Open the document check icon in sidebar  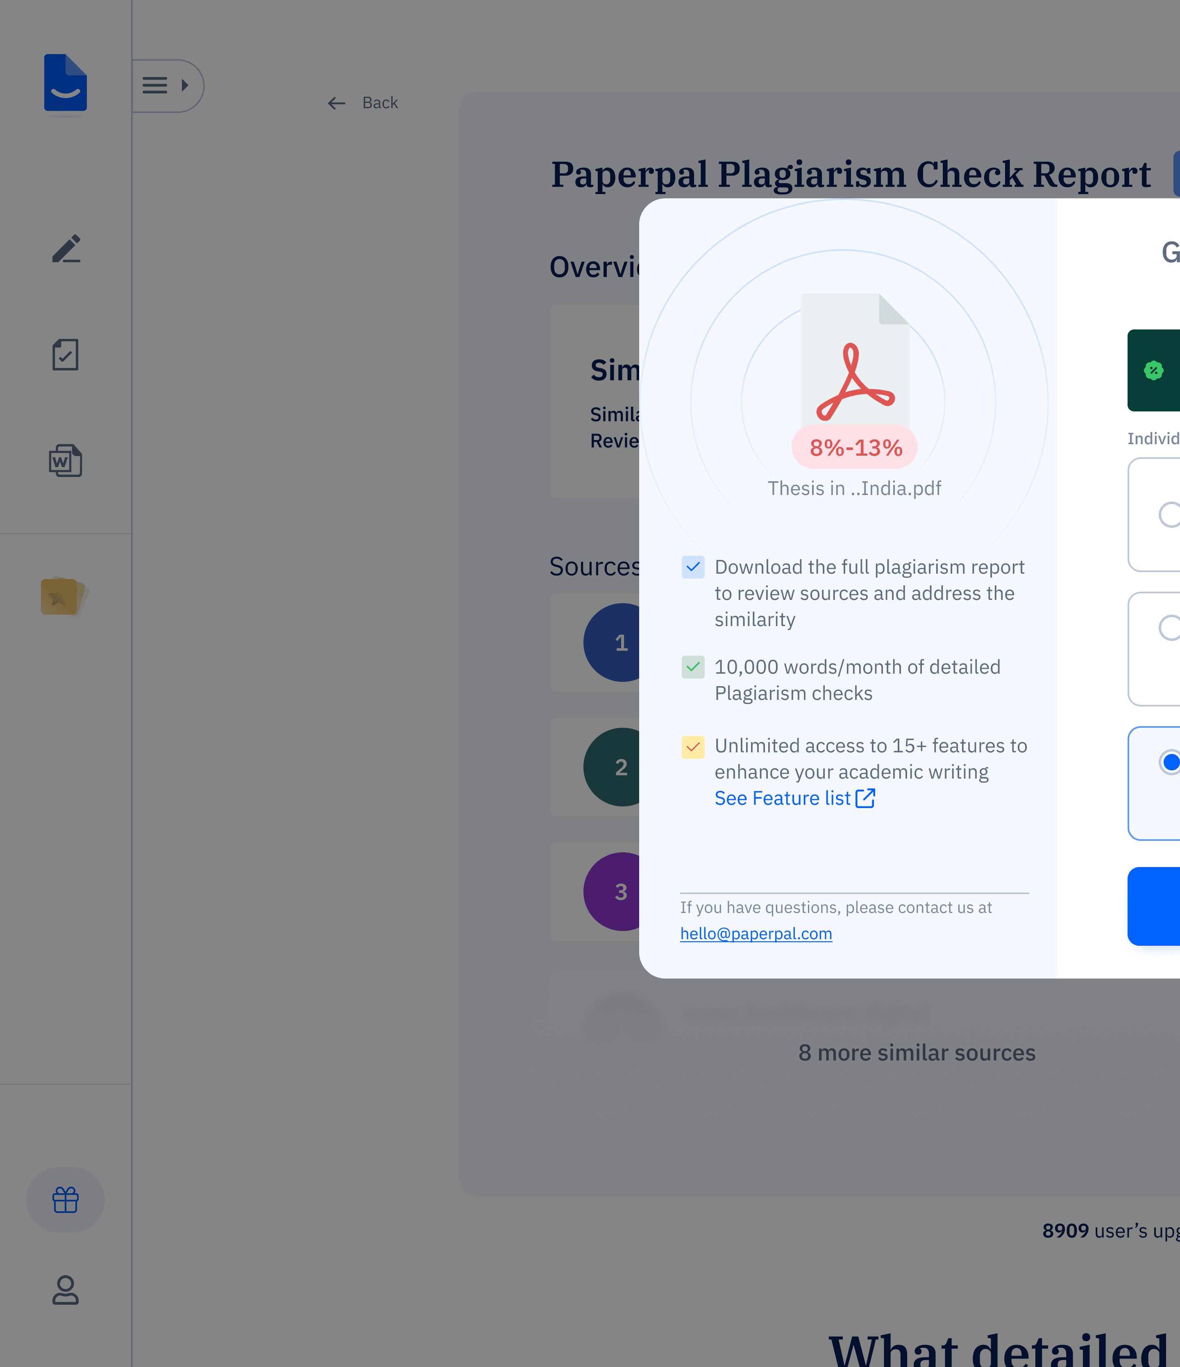tap(65, 355)
